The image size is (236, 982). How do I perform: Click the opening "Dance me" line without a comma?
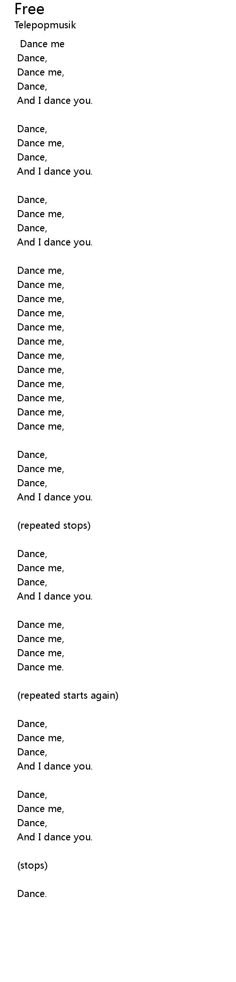tap(42, 44)
